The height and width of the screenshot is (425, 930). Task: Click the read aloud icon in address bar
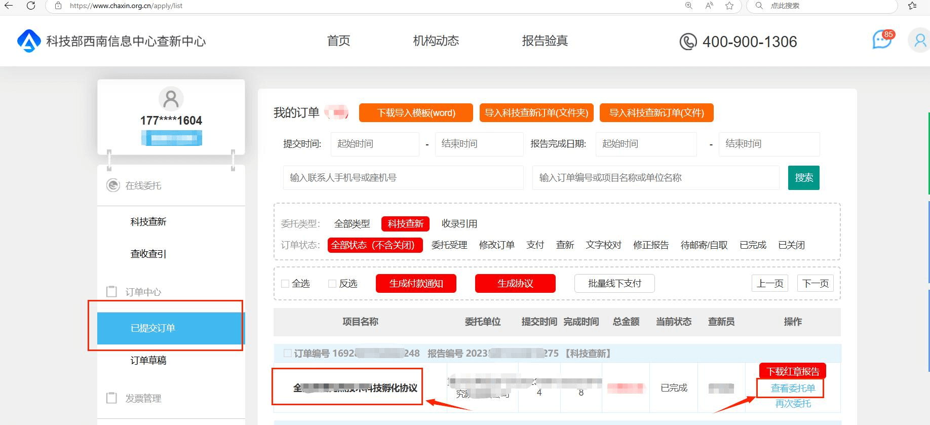click(709, 6)
